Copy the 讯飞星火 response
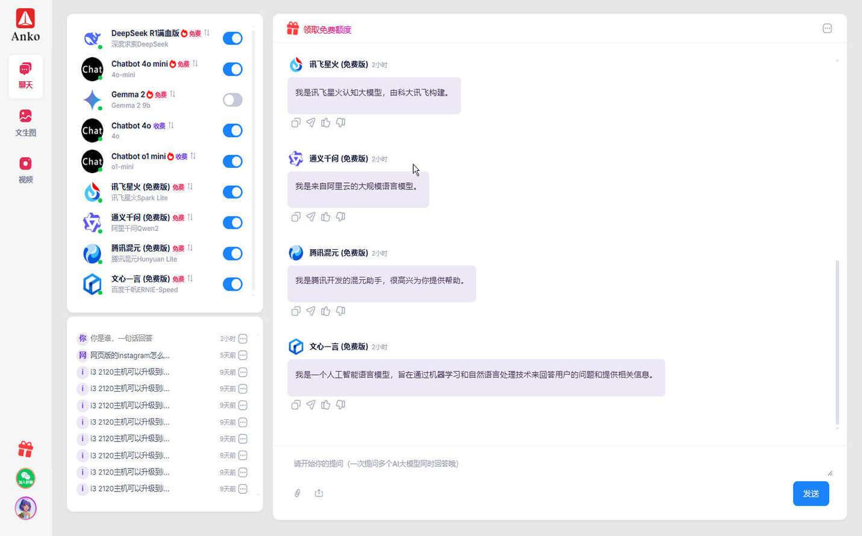The width and height of the screenshot is (862, 536). [296, 123]
